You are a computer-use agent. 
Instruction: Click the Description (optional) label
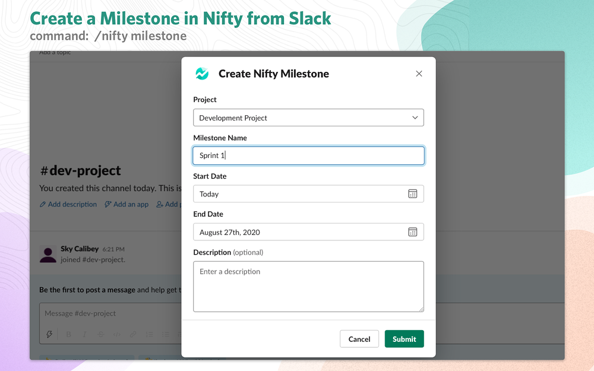click(x=228, y=252)
